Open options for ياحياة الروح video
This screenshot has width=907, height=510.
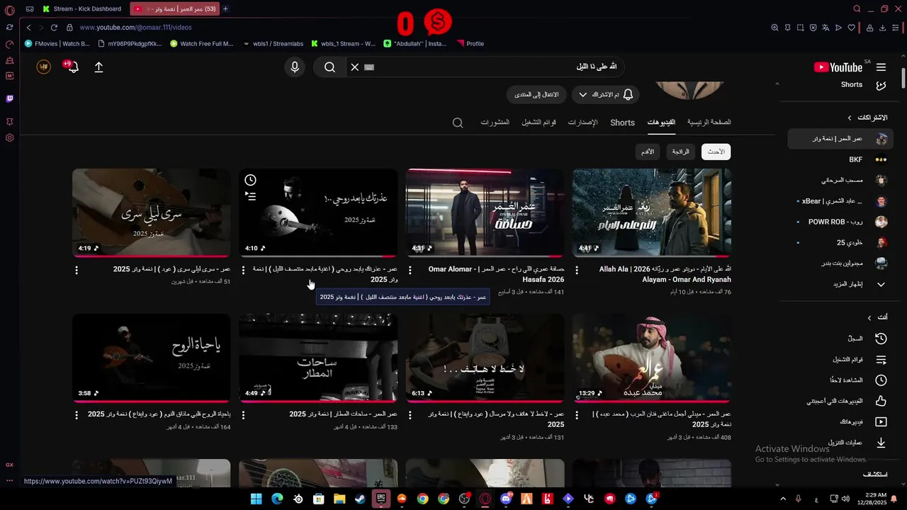point(76,414)
